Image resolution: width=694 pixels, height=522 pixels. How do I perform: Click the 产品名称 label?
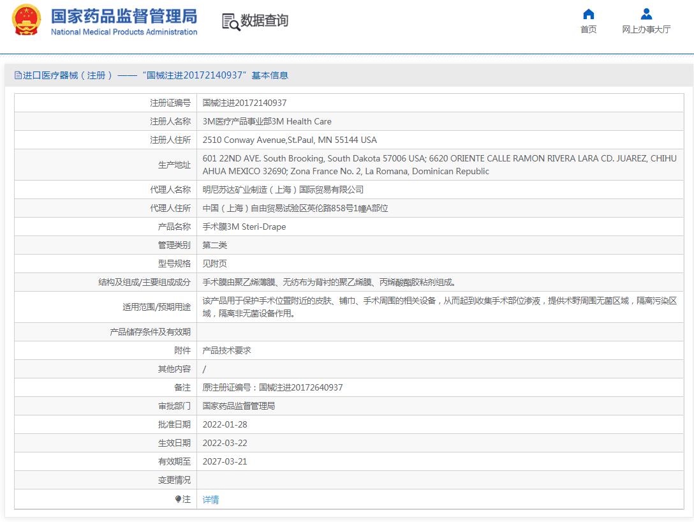point(174,227)
